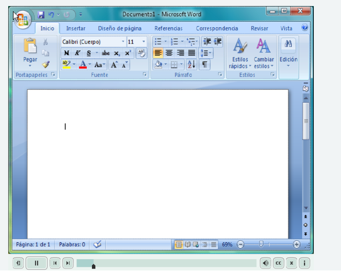Decrease paragraph indent
This screenshot has height=273, width=341.
click(207, 41)
